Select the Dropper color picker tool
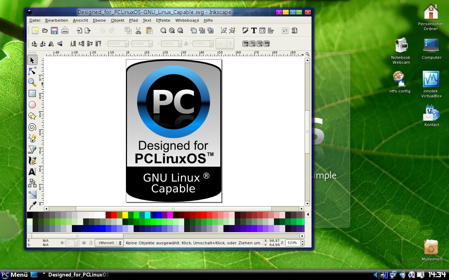The height and width of the screenshot is (280, 449). (32, 205)
